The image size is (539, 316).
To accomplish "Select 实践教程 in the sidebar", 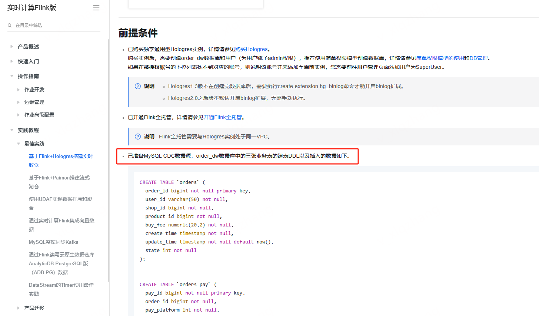I will click(x=29, y=130).
